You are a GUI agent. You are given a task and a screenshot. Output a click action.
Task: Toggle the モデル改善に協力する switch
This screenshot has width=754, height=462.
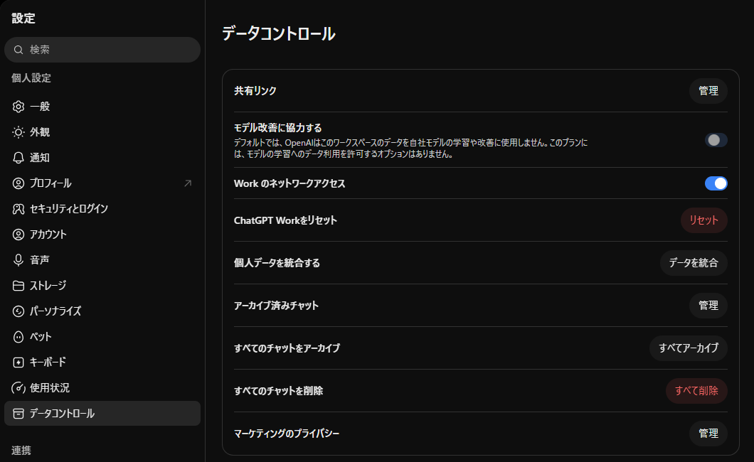[716, 140]
